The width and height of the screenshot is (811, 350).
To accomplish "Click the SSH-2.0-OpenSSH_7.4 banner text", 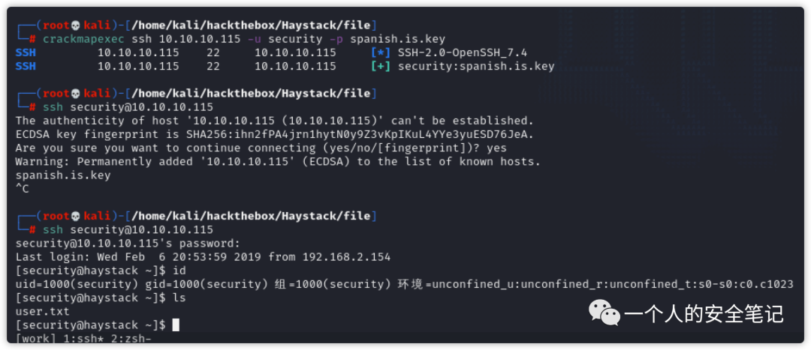I will tap(463, 52).
